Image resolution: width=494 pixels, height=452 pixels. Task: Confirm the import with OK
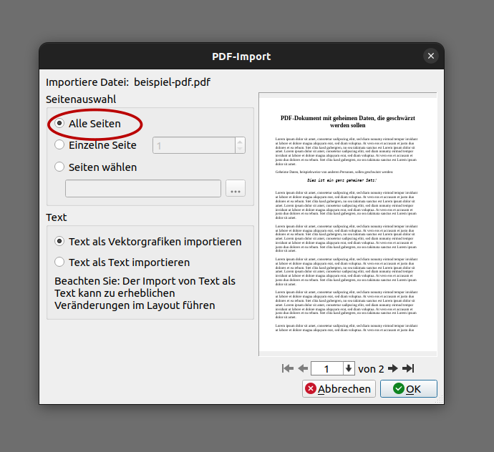tap(408, 389)
